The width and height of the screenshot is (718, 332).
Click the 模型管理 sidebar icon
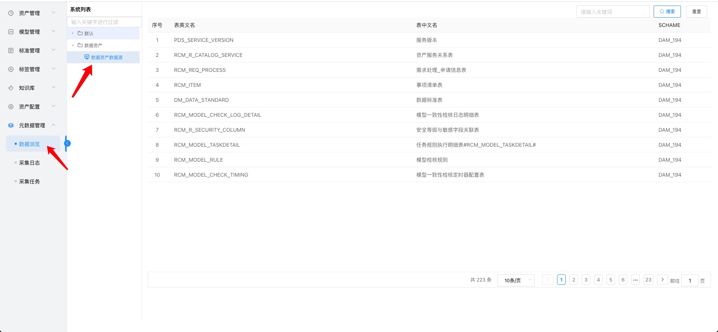pos(11,32)
